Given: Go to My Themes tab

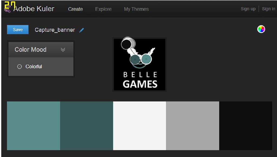Looking at the screenshot, I should 136,9.
